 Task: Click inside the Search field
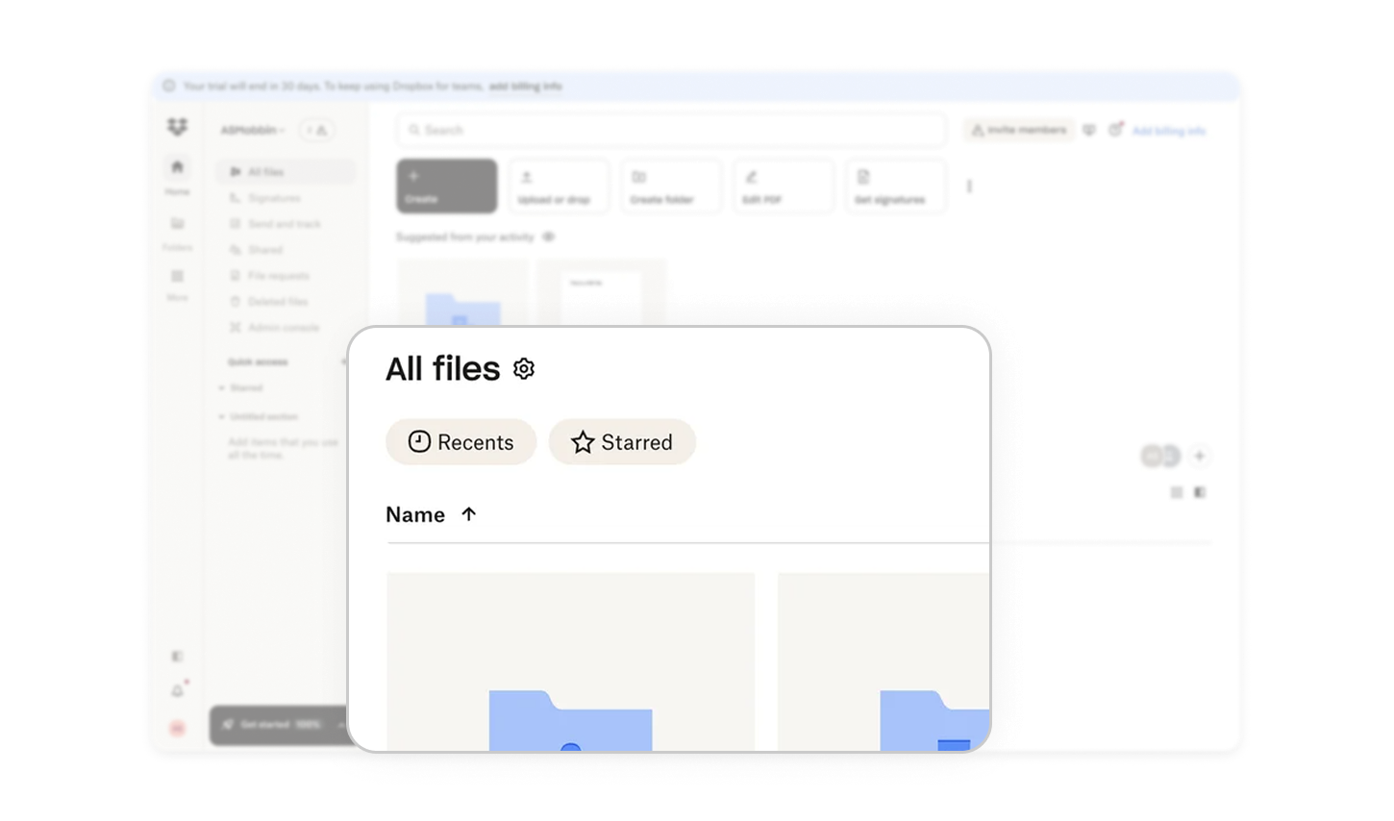coord(670,130)
